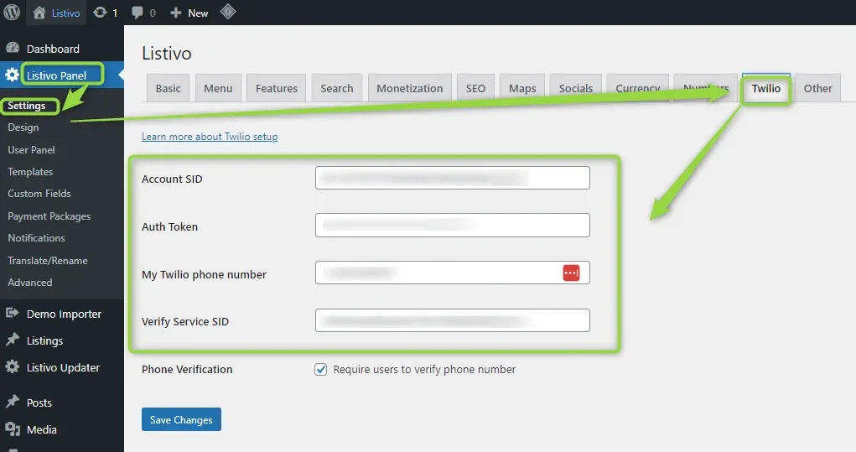
Task: Open the User Panel submenu item
Action: click(x=31, y=149)
